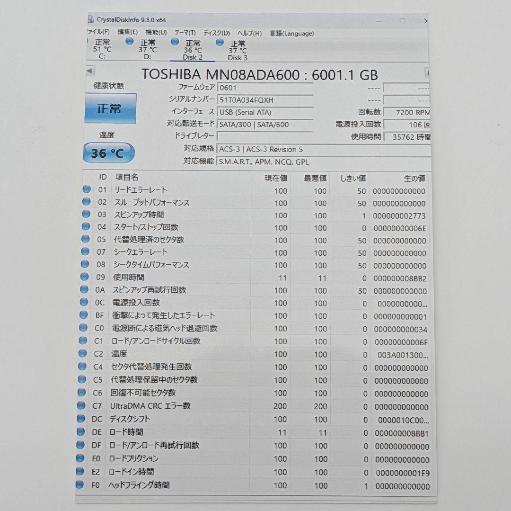The height and width of the screenshot is (511, 511).
Task: Click the テーマ(T) menu item
Action: click(x=184, y=33)
